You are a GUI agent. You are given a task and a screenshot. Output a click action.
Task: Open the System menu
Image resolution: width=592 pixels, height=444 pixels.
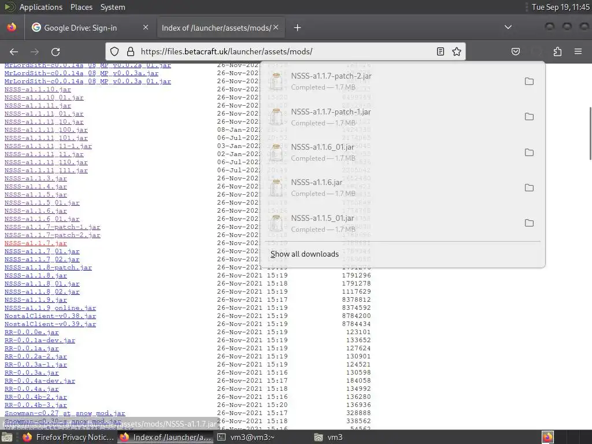tap(113, 7)
